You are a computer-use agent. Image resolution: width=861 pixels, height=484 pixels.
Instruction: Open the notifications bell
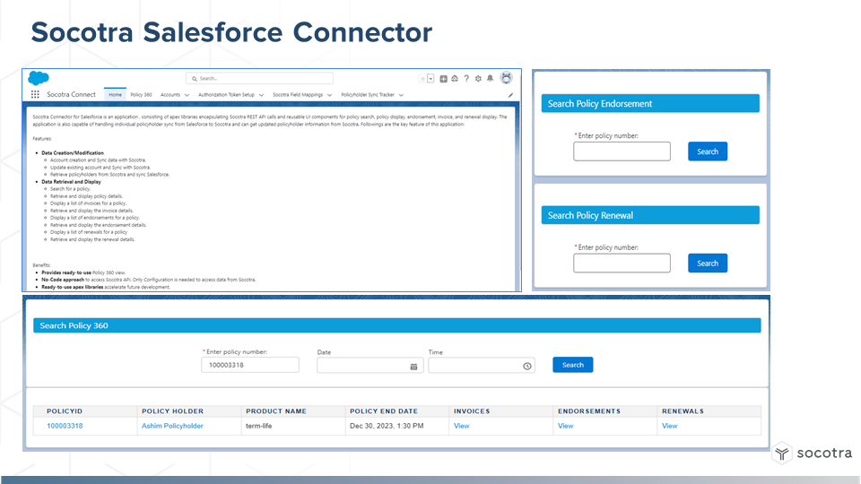(491, 79)
